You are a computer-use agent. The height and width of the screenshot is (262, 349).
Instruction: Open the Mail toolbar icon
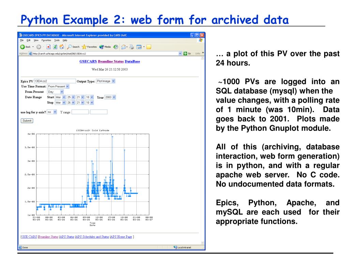[x=123, y=47]
